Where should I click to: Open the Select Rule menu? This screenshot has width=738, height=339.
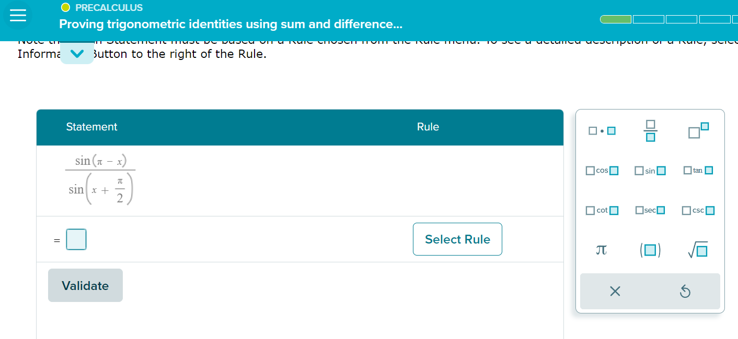(x=457, y=239)
